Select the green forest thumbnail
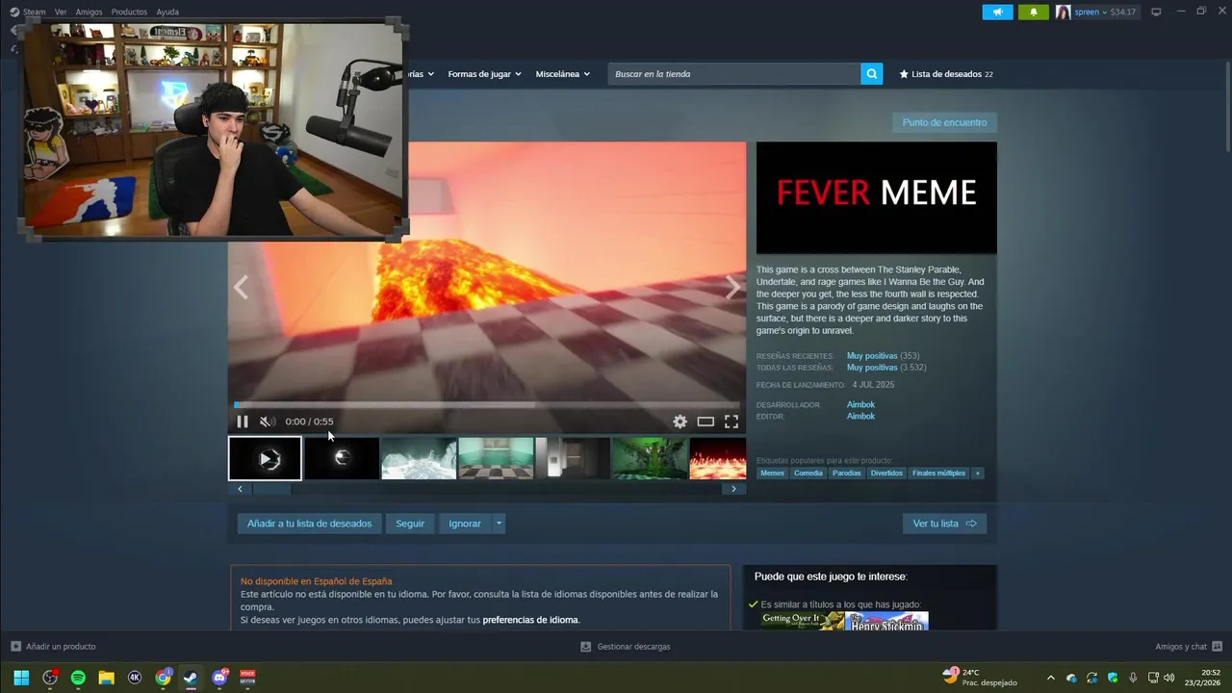This screenshot has width=1232, height=693. click(x=650, y=458)
